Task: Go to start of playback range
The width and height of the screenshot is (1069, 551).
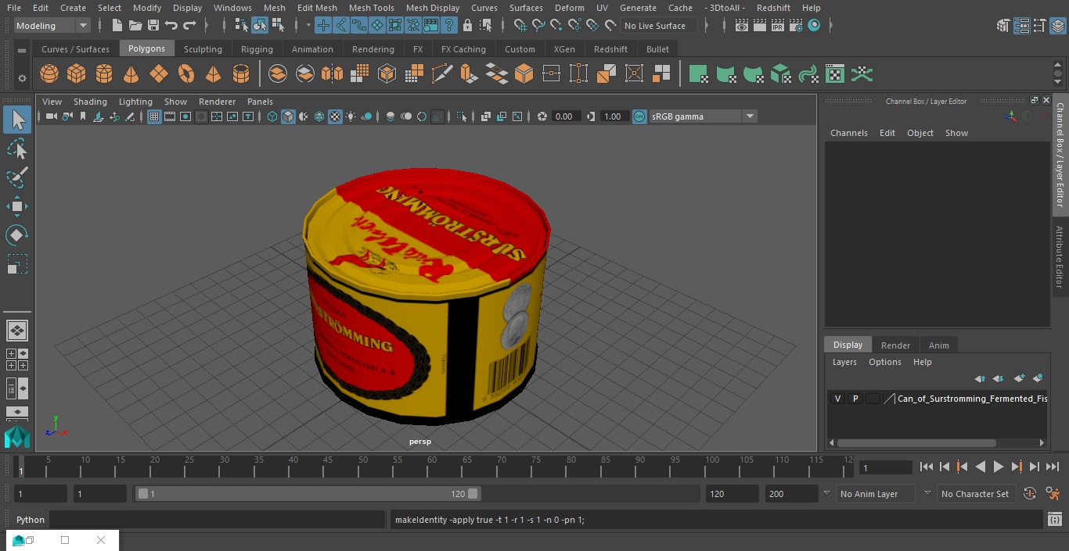Action: (x=926, y=467)
